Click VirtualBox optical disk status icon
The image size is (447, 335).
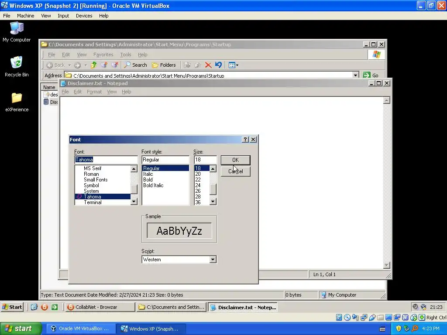tap(347, 318)
